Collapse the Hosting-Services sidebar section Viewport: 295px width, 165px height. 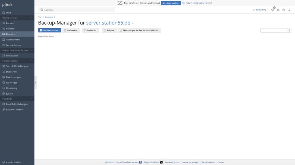click(x=31, y=18)
